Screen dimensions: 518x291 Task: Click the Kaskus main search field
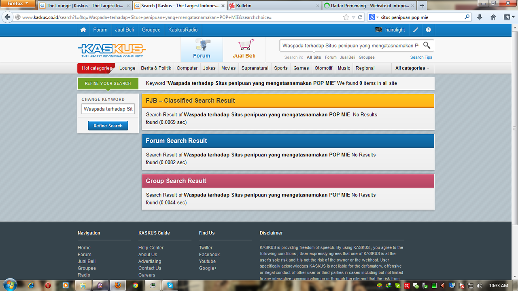coord(350,46)
